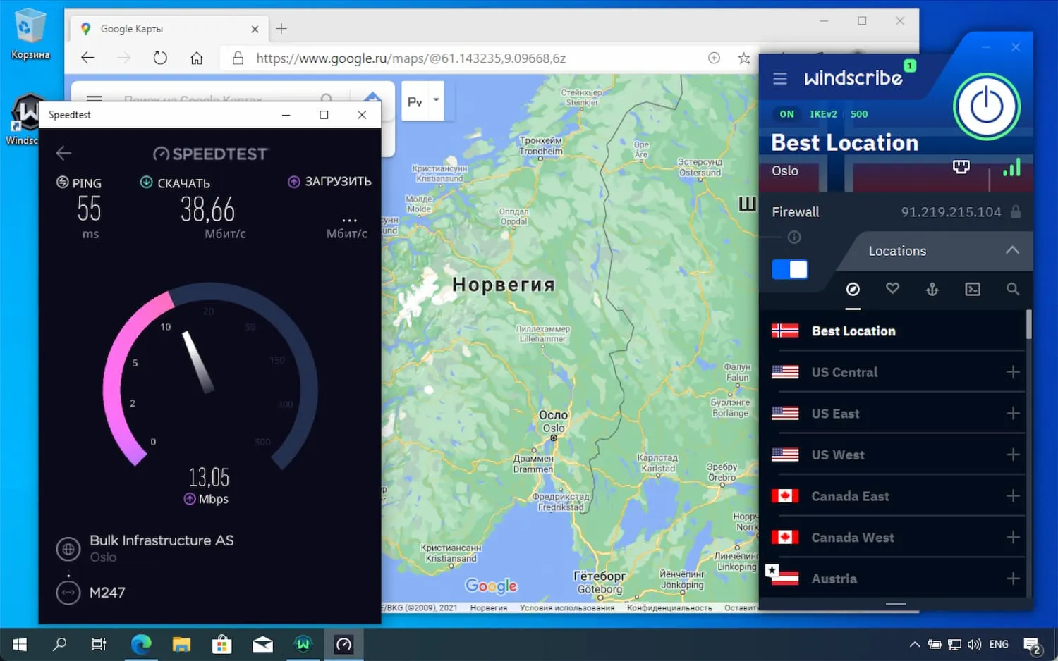Click the port 500 label
This screenshot has height=661, width=1058.
[x=859, y=114]
